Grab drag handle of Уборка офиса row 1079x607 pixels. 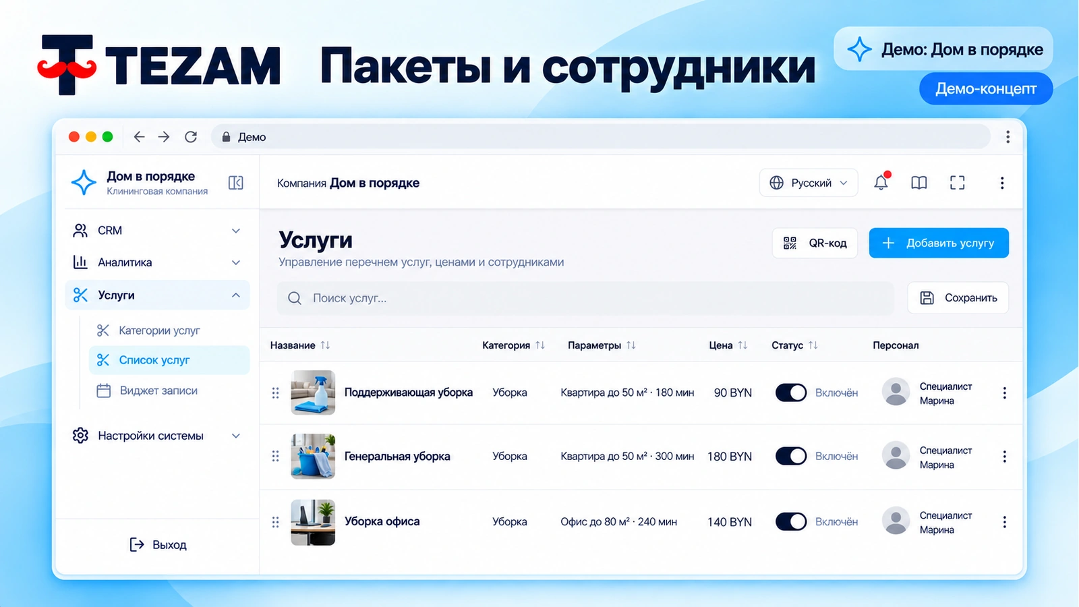tap(275, 522)
